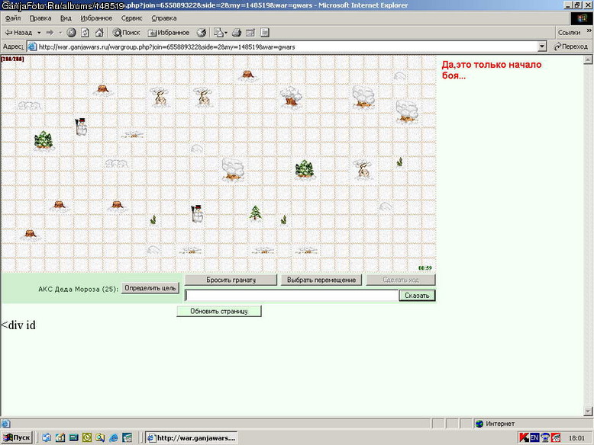
Task: Click Обновить страницу button
Action: pos(219,312)
